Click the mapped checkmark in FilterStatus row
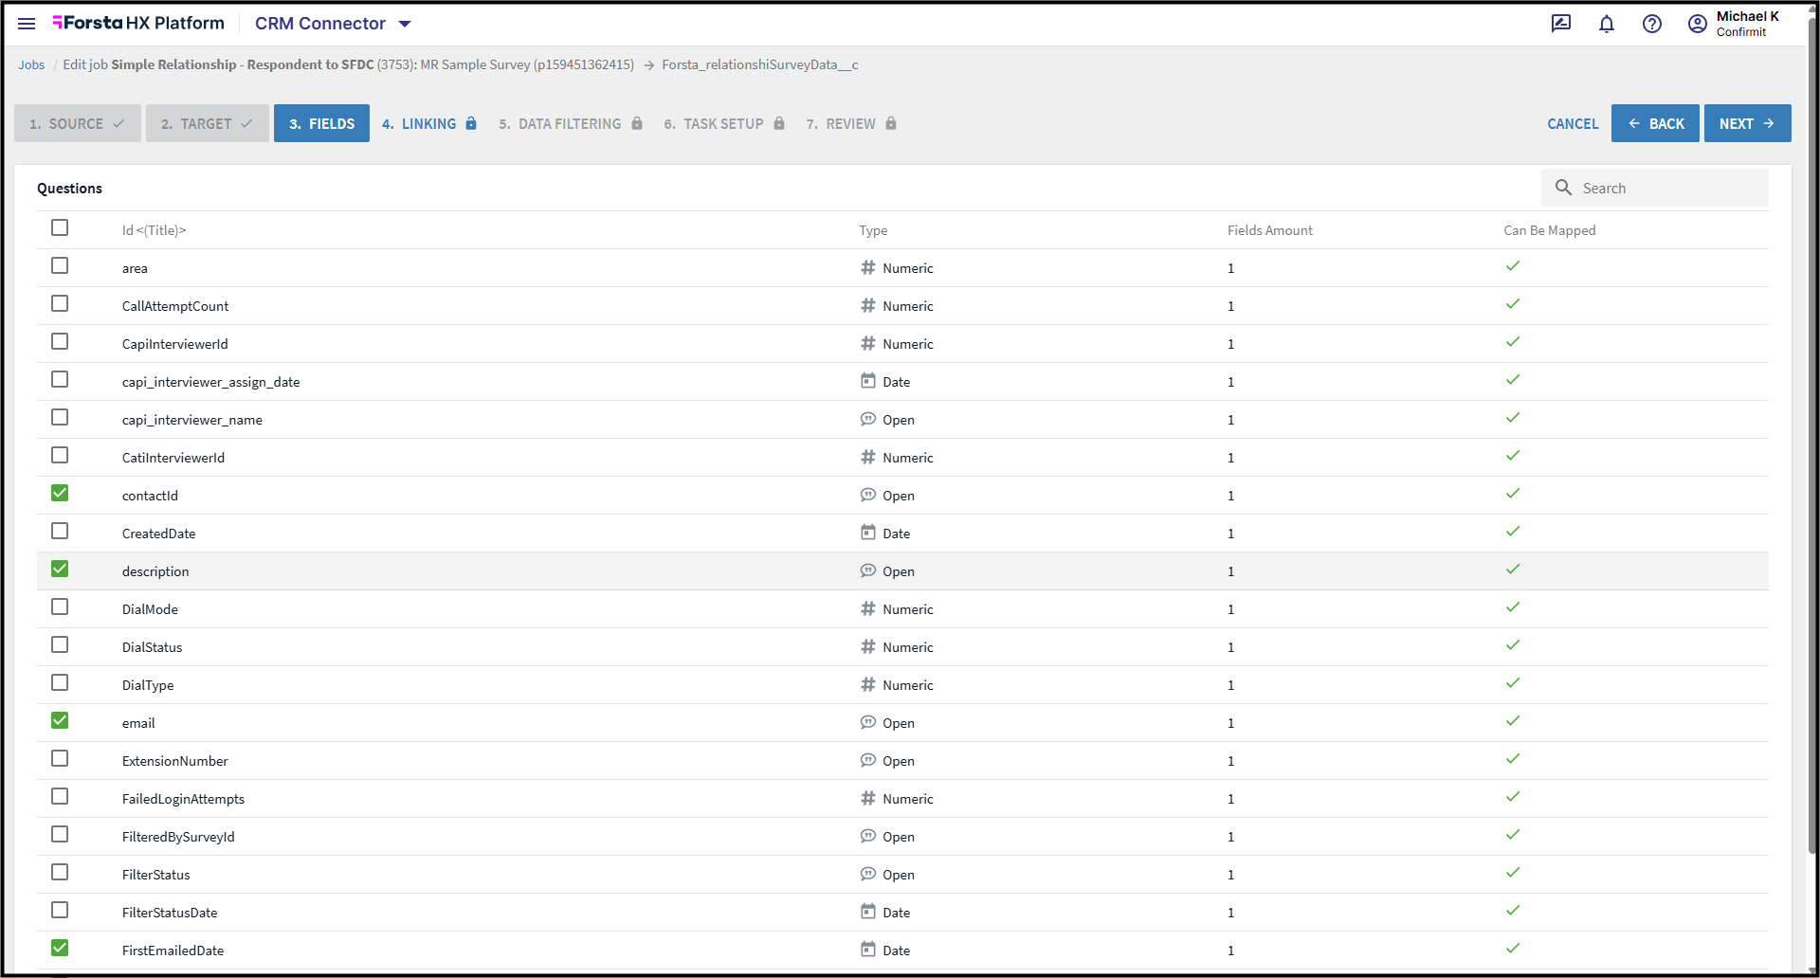This screenshot has width=1820, height=978. pos(1513,873)
